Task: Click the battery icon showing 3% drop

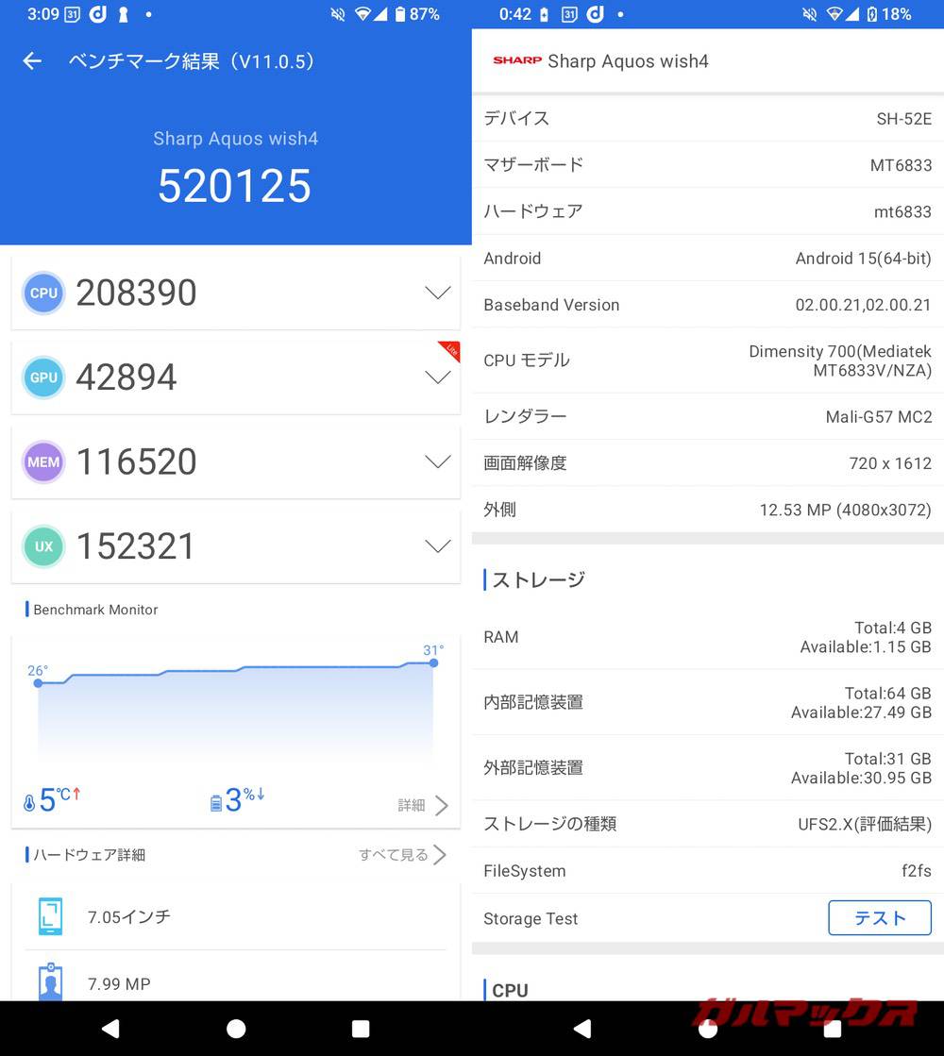Action: tap(215, 799)
